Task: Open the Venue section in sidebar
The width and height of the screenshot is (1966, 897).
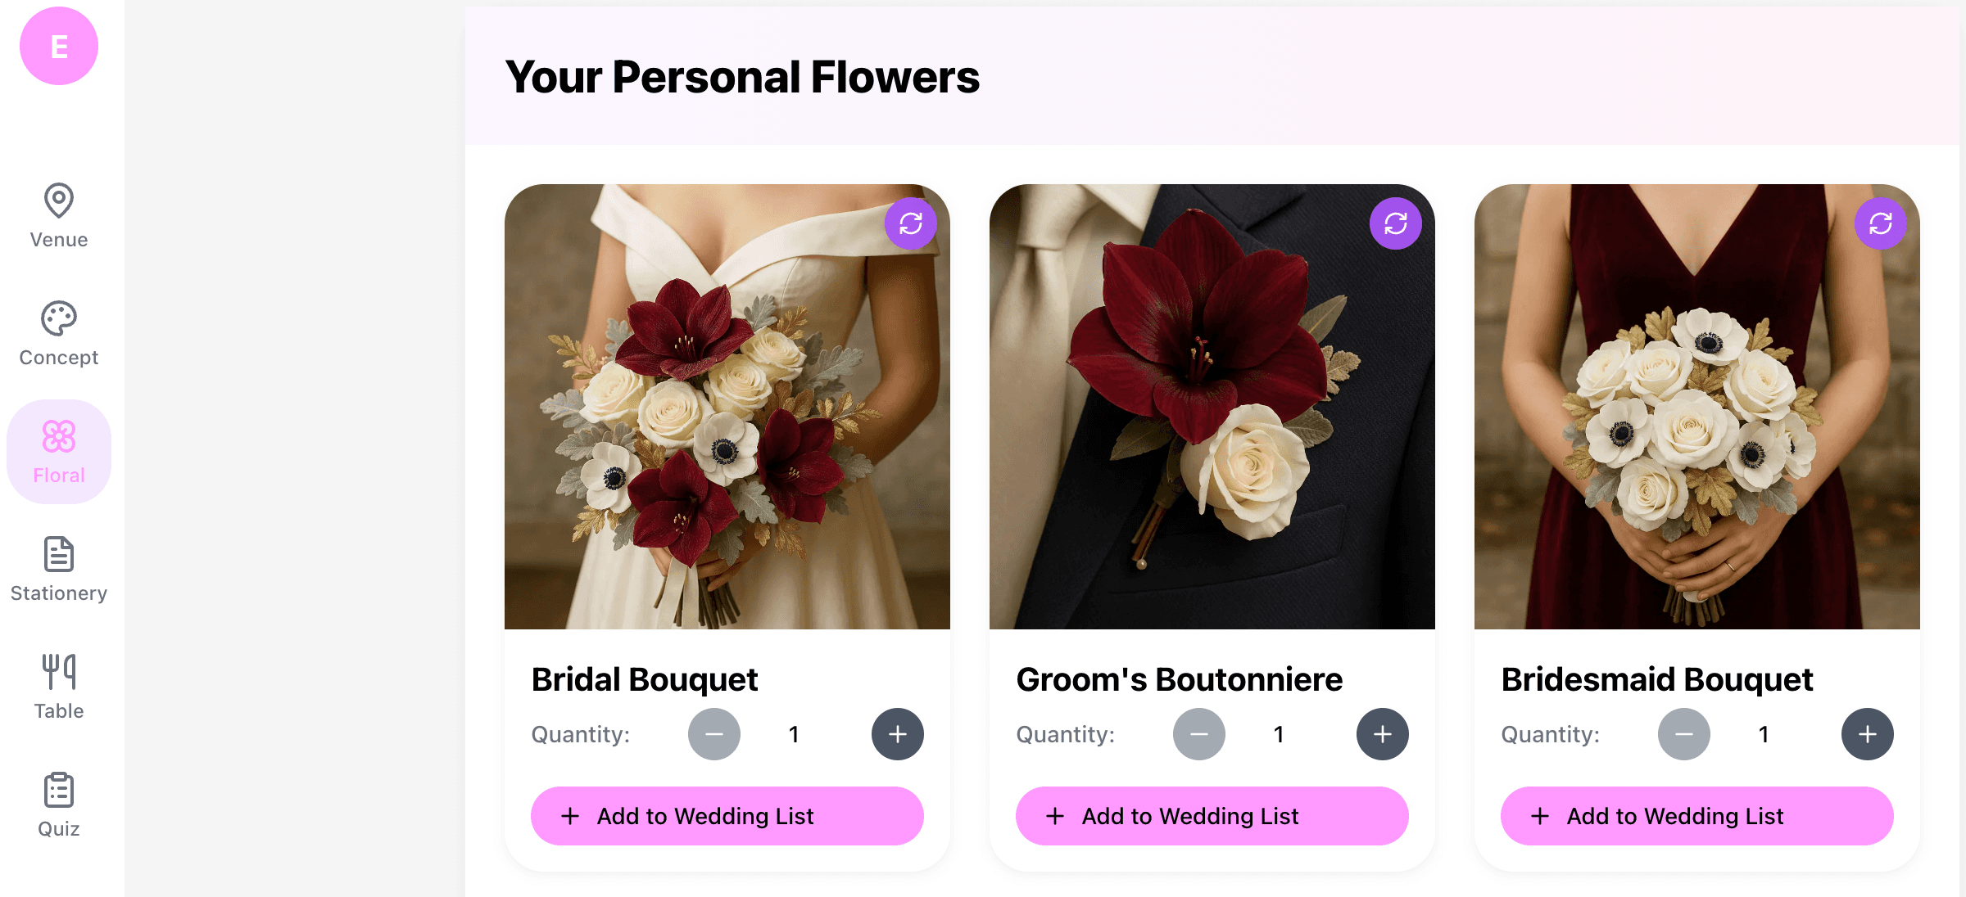Action: click(x=59, y=216)
